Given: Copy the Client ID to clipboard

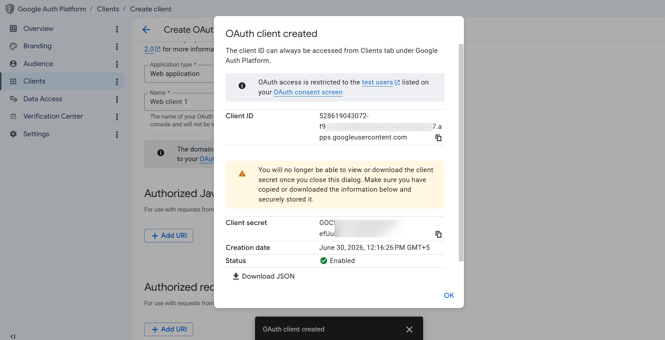Looking at the screenshot, I should (438, 138).
